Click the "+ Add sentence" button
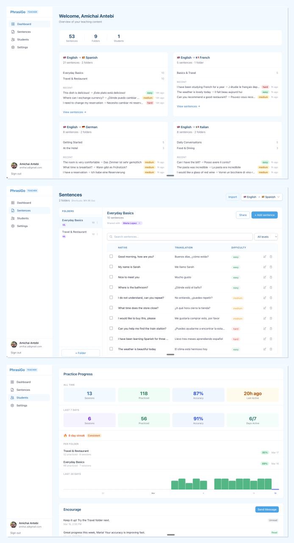The height and width of the screenshot is (543, 294). tap(265, 215)
